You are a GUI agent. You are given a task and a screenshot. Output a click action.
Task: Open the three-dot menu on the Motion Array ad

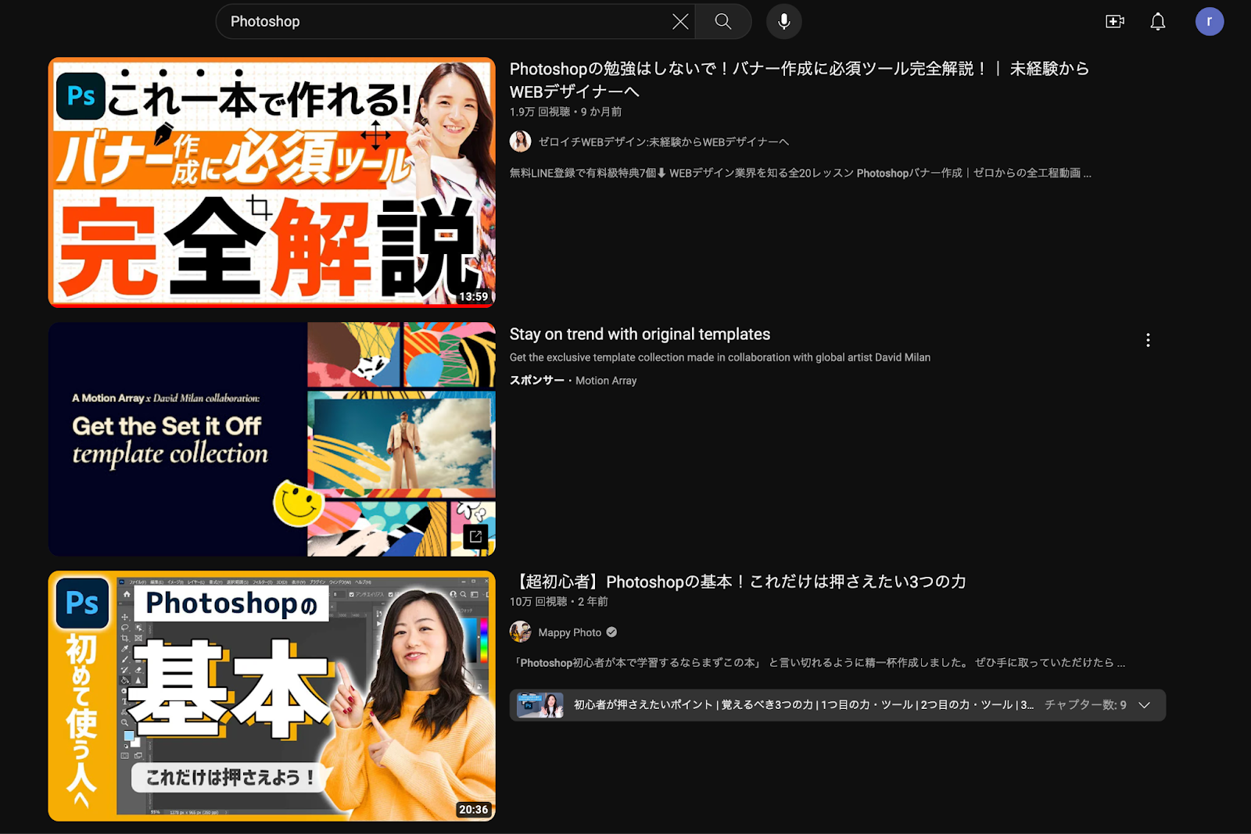point(1148,340)
